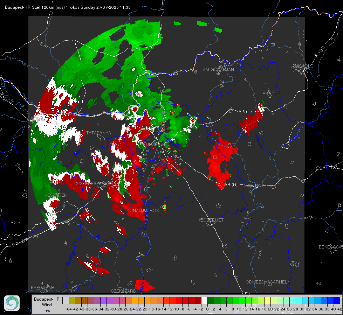
Task: Click the radar title text at top
Action: point(68,7)
